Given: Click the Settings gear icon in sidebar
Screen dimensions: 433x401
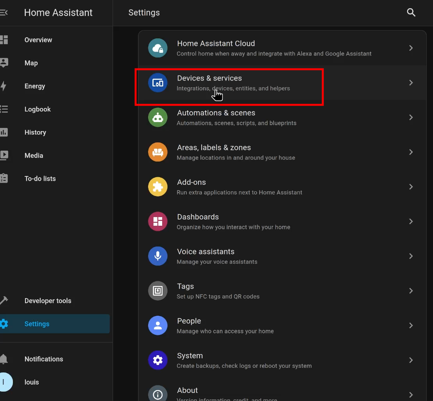Looking at the screenshot, I should pyautogui.click(x=4, y=324).
